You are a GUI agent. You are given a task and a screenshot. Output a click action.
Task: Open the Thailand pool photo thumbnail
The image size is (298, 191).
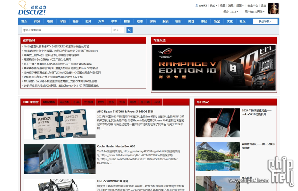tap(218, 156)
